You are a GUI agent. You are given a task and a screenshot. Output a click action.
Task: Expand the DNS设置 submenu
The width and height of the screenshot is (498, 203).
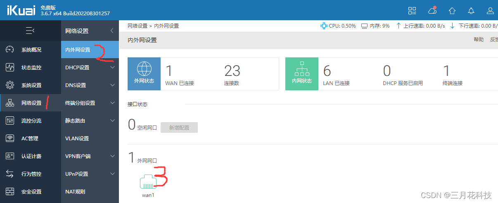pyautogui.click(x=113, y=85)
